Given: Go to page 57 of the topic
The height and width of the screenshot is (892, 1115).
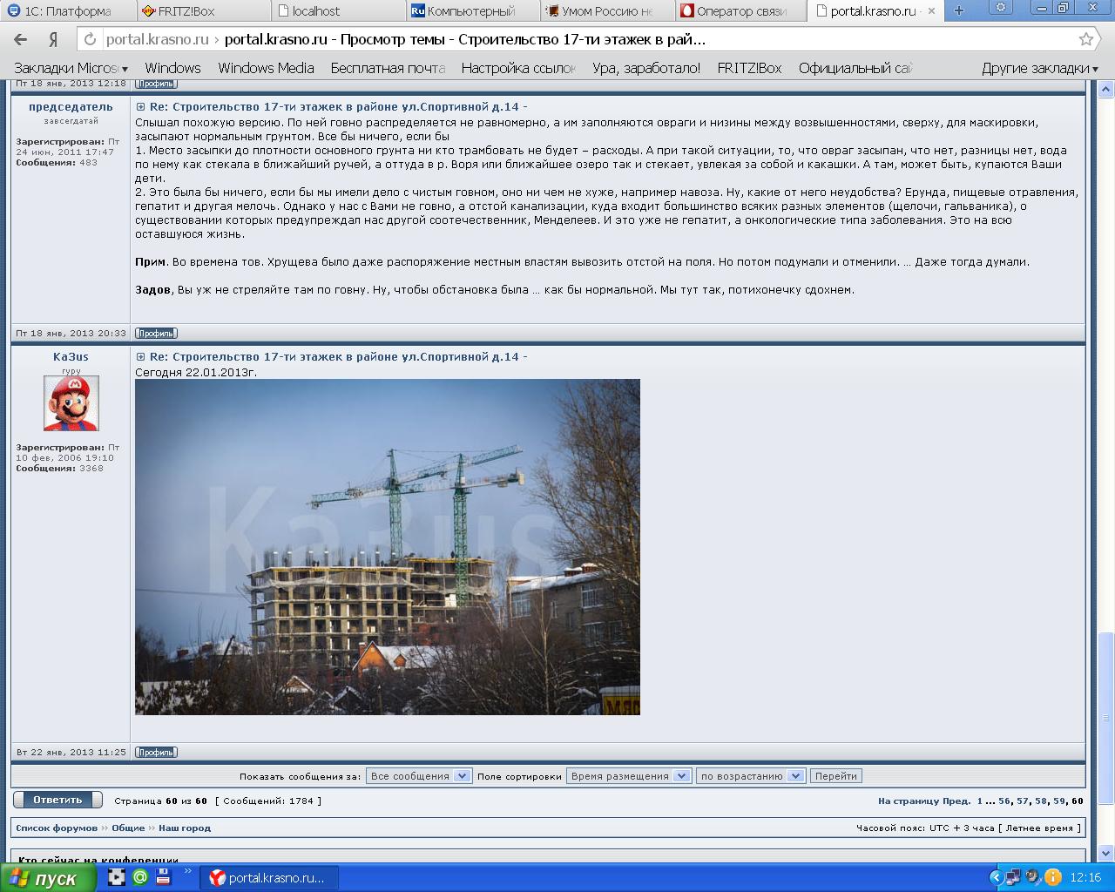Looking at the screenshot, I should (x=1023, y=801).
